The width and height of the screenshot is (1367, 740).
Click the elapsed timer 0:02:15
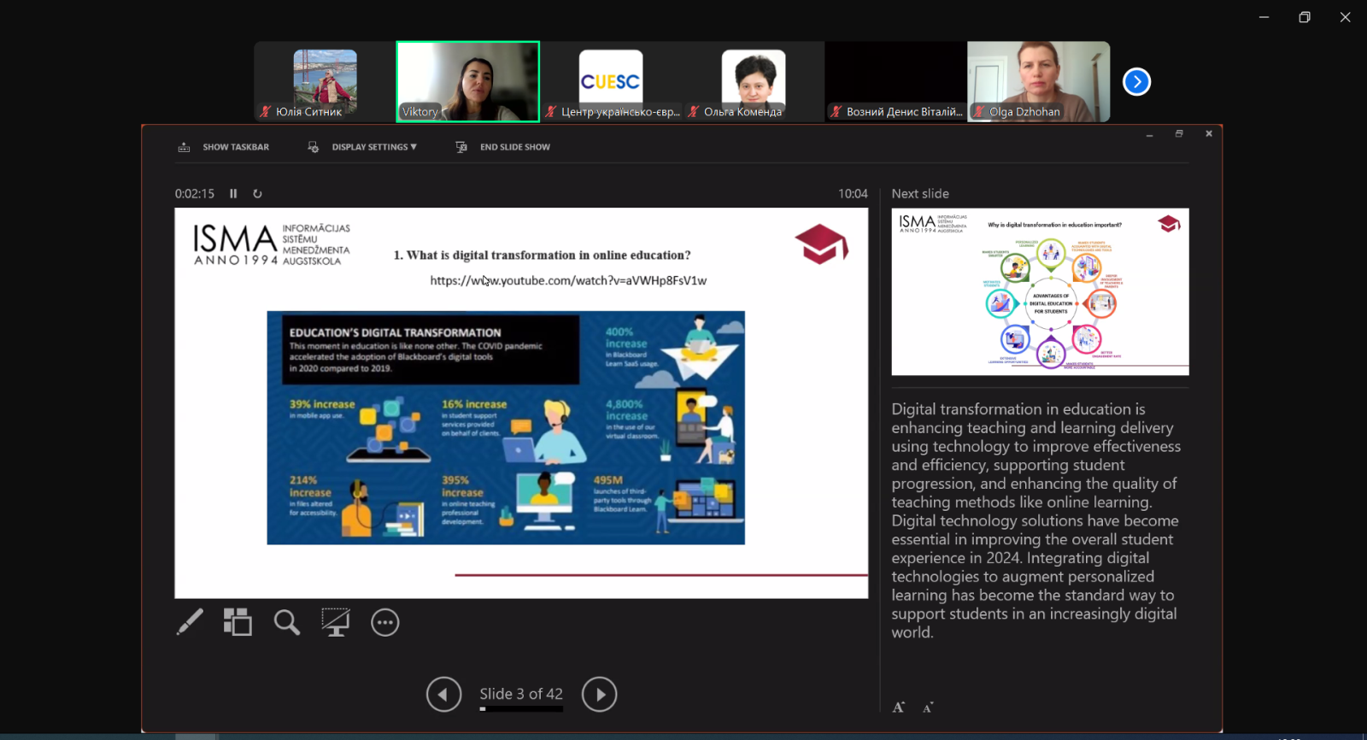pos(195,194)
